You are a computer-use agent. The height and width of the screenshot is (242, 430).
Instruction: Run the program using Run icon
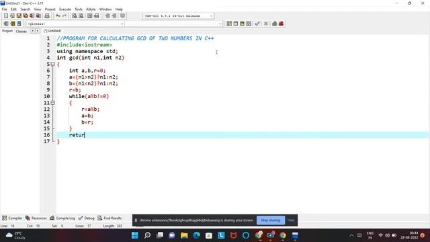(236, 24)
